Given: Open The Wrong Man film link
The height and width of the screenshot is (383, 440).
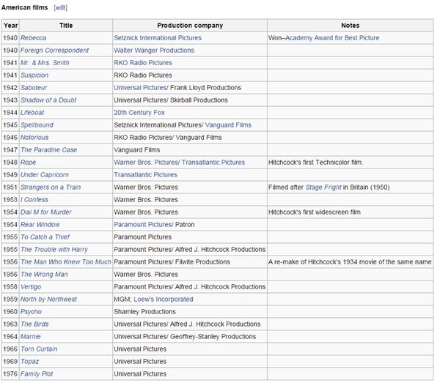Looking at the screenshot, I should [x=44, y=275].
